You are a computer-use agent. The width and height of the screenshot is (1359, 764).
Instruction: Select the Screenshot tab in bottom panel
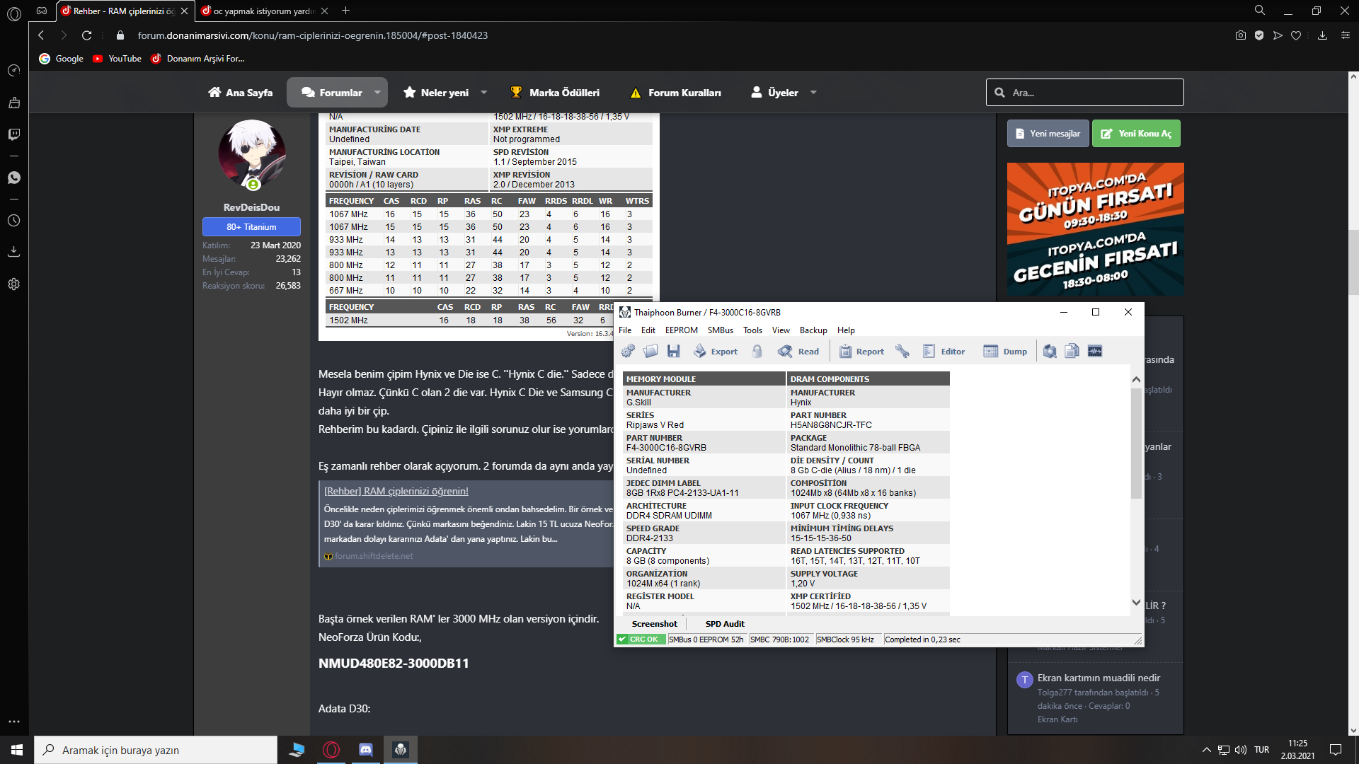(x=653, y=623)
